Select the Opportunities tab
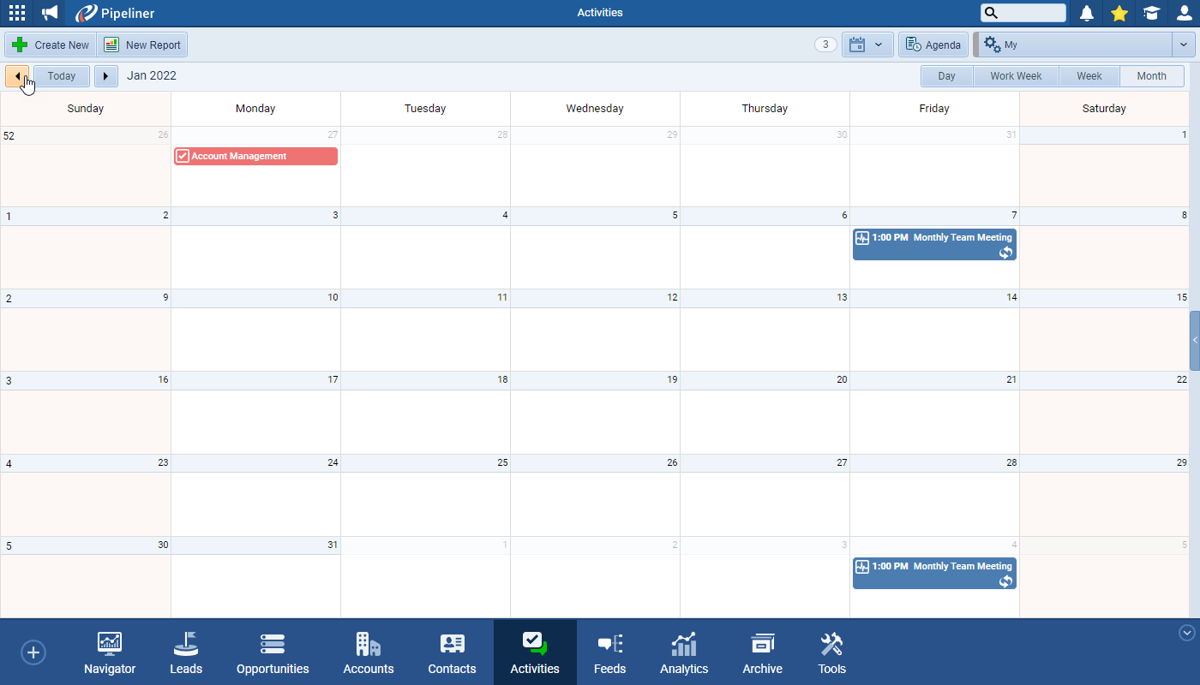The height and width of the screenshot is (685, 1200). point(272,652)
